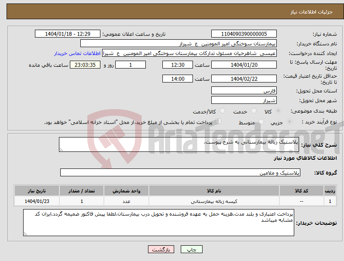This screenshot has width=344, height=261.
Task: Click the validity time field 14:00
Action: pos(178,79)
